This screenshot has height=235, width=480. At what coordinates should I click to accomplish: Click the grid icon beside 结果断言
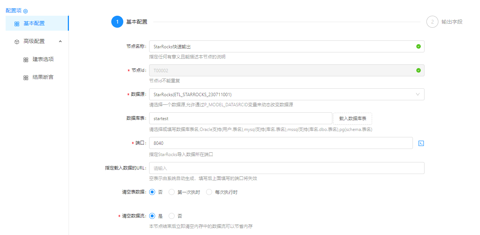coord(26,77)
